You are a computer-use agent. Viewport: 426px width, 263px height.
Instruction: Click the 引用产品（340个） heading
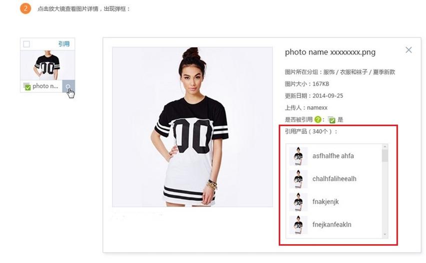(x=311, y=132)
